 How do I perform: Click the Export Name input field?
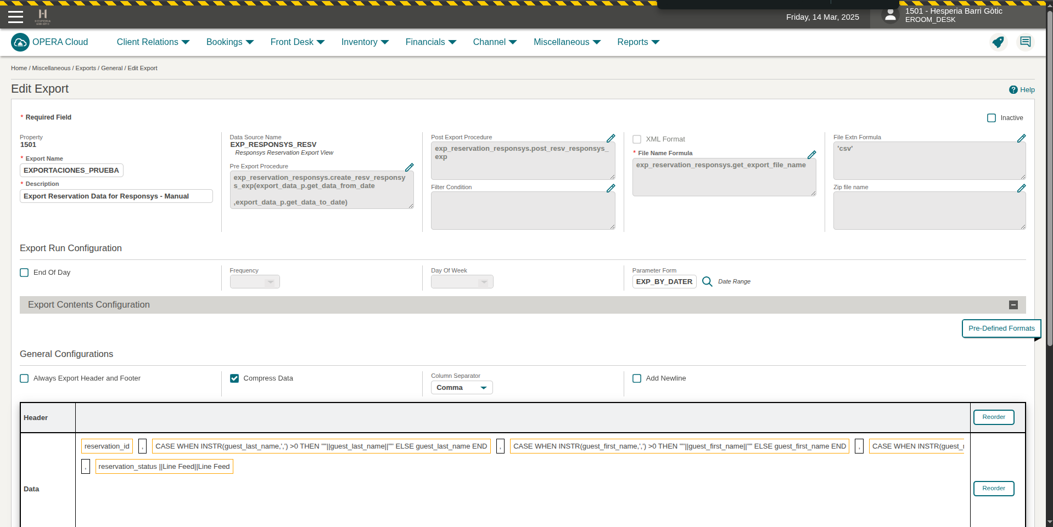[x=71, y=171]
